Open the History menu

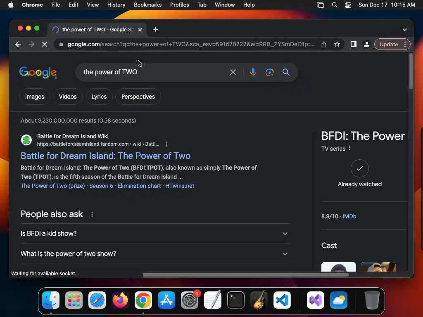[116, 5]
